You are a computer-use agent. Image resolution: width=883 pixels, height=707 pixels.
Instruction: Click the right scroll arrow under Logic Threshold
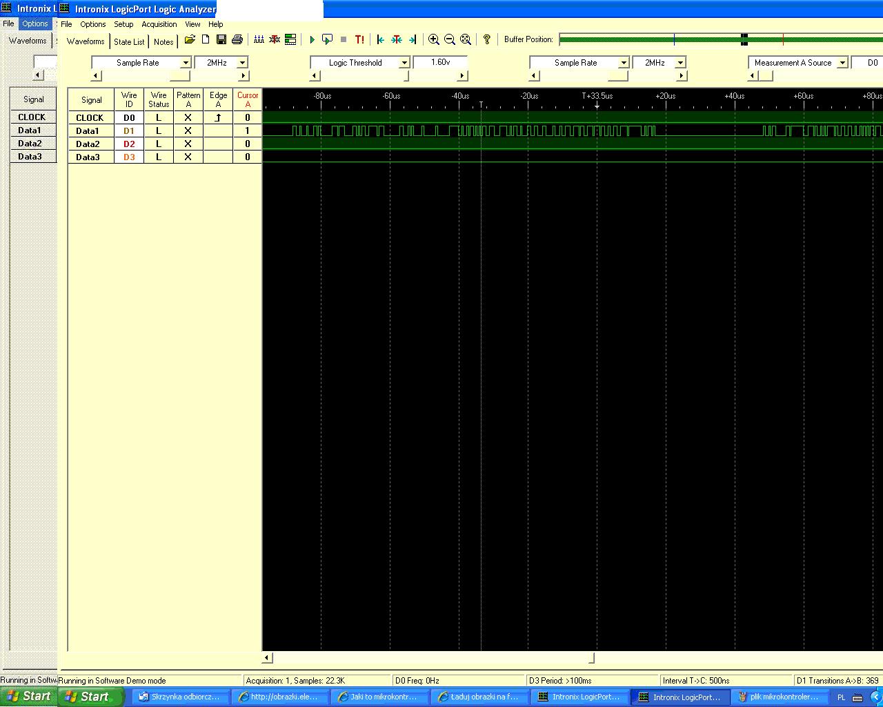tap(462, 76)
